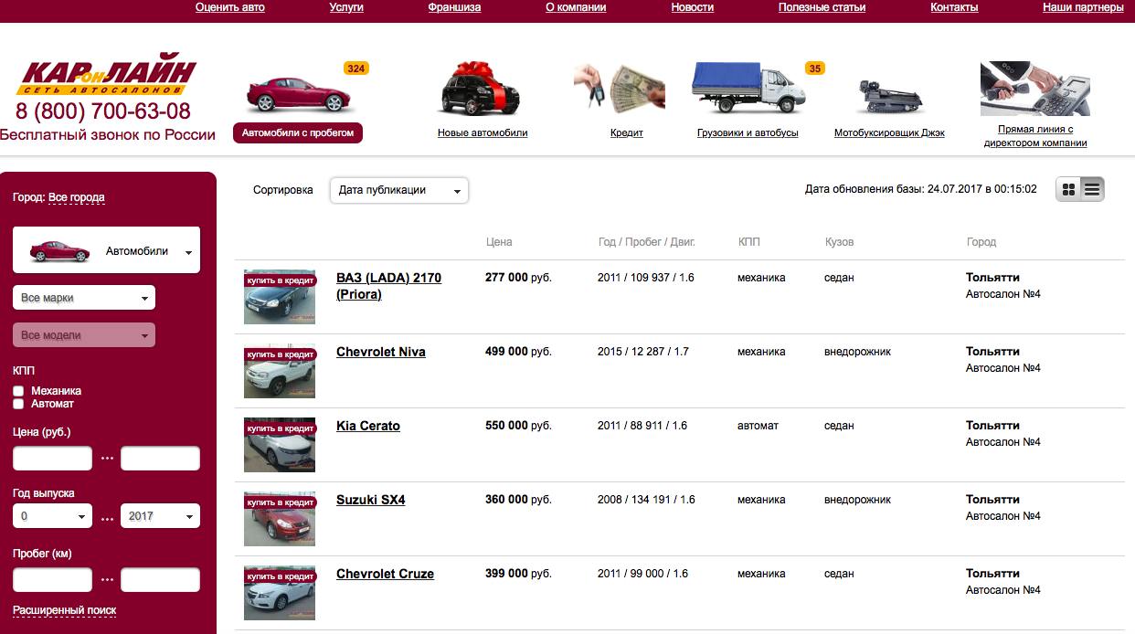Open the Автомобили vehicle type dropdown
The image size is (1135, 634).
pyautogui.click(x=106, y=249)
